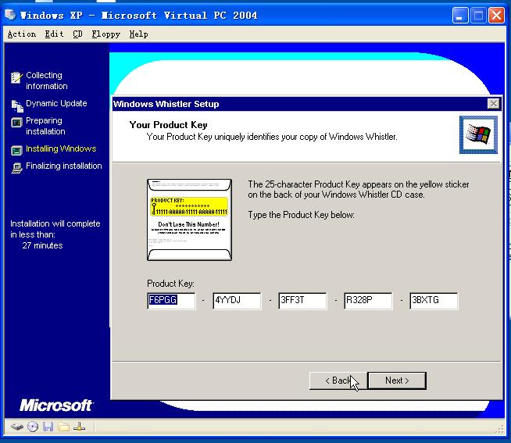Click the product key sticker illustration
The image size is (511, 443).
click(189, 220)
